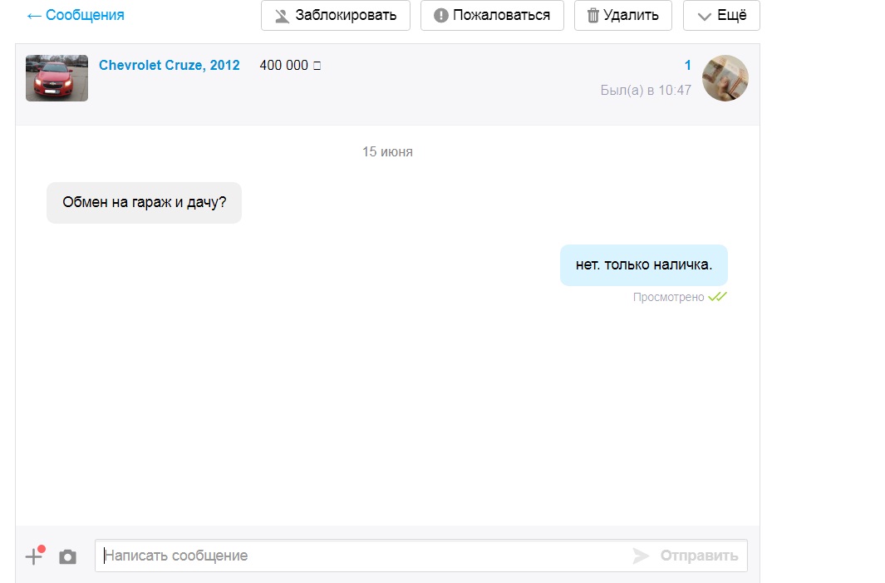Expand the Ещё dropdown

click(721, 15)
